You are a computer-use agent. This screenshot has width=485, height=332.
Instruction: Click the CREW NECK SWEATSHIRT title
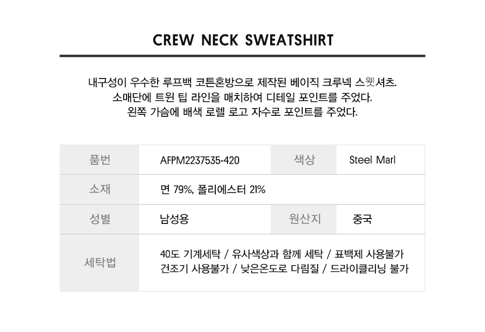point(243,40)
